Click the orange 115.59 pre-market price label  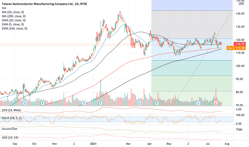(240, 48)
